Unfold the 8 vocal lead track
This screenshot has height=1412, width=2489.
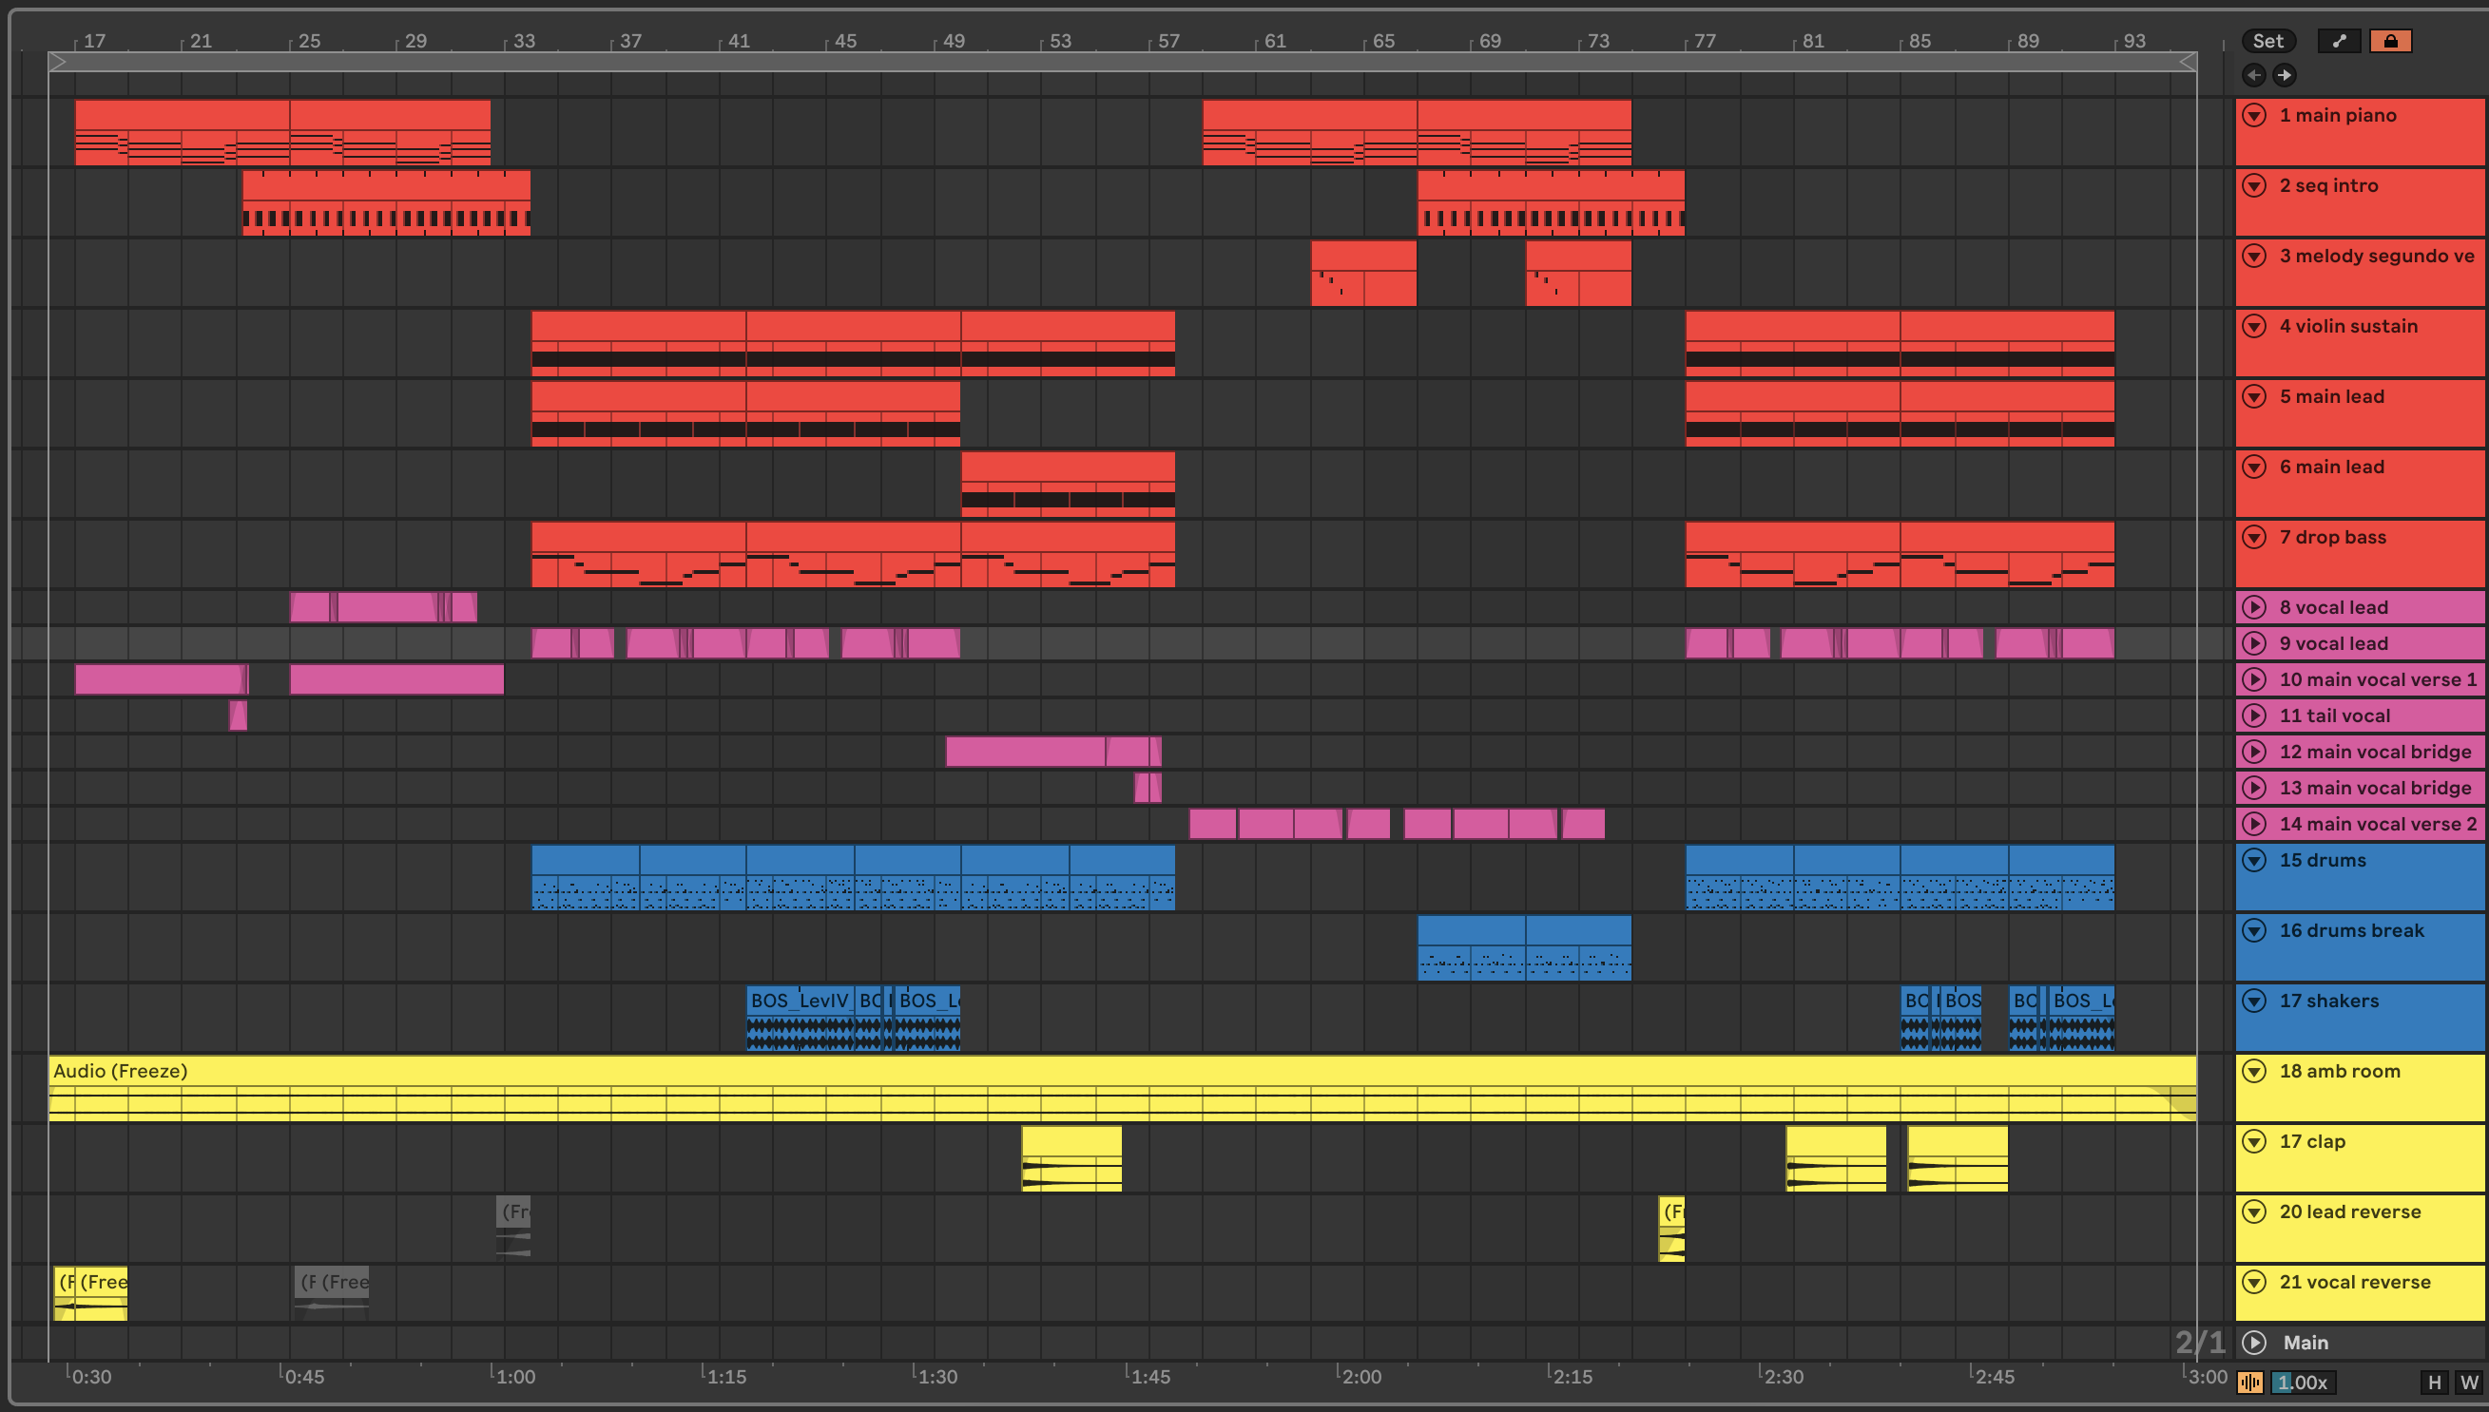2254,607
